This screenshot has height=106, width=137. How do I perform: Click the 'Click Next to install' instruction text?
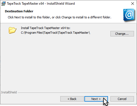coord(59,17)
